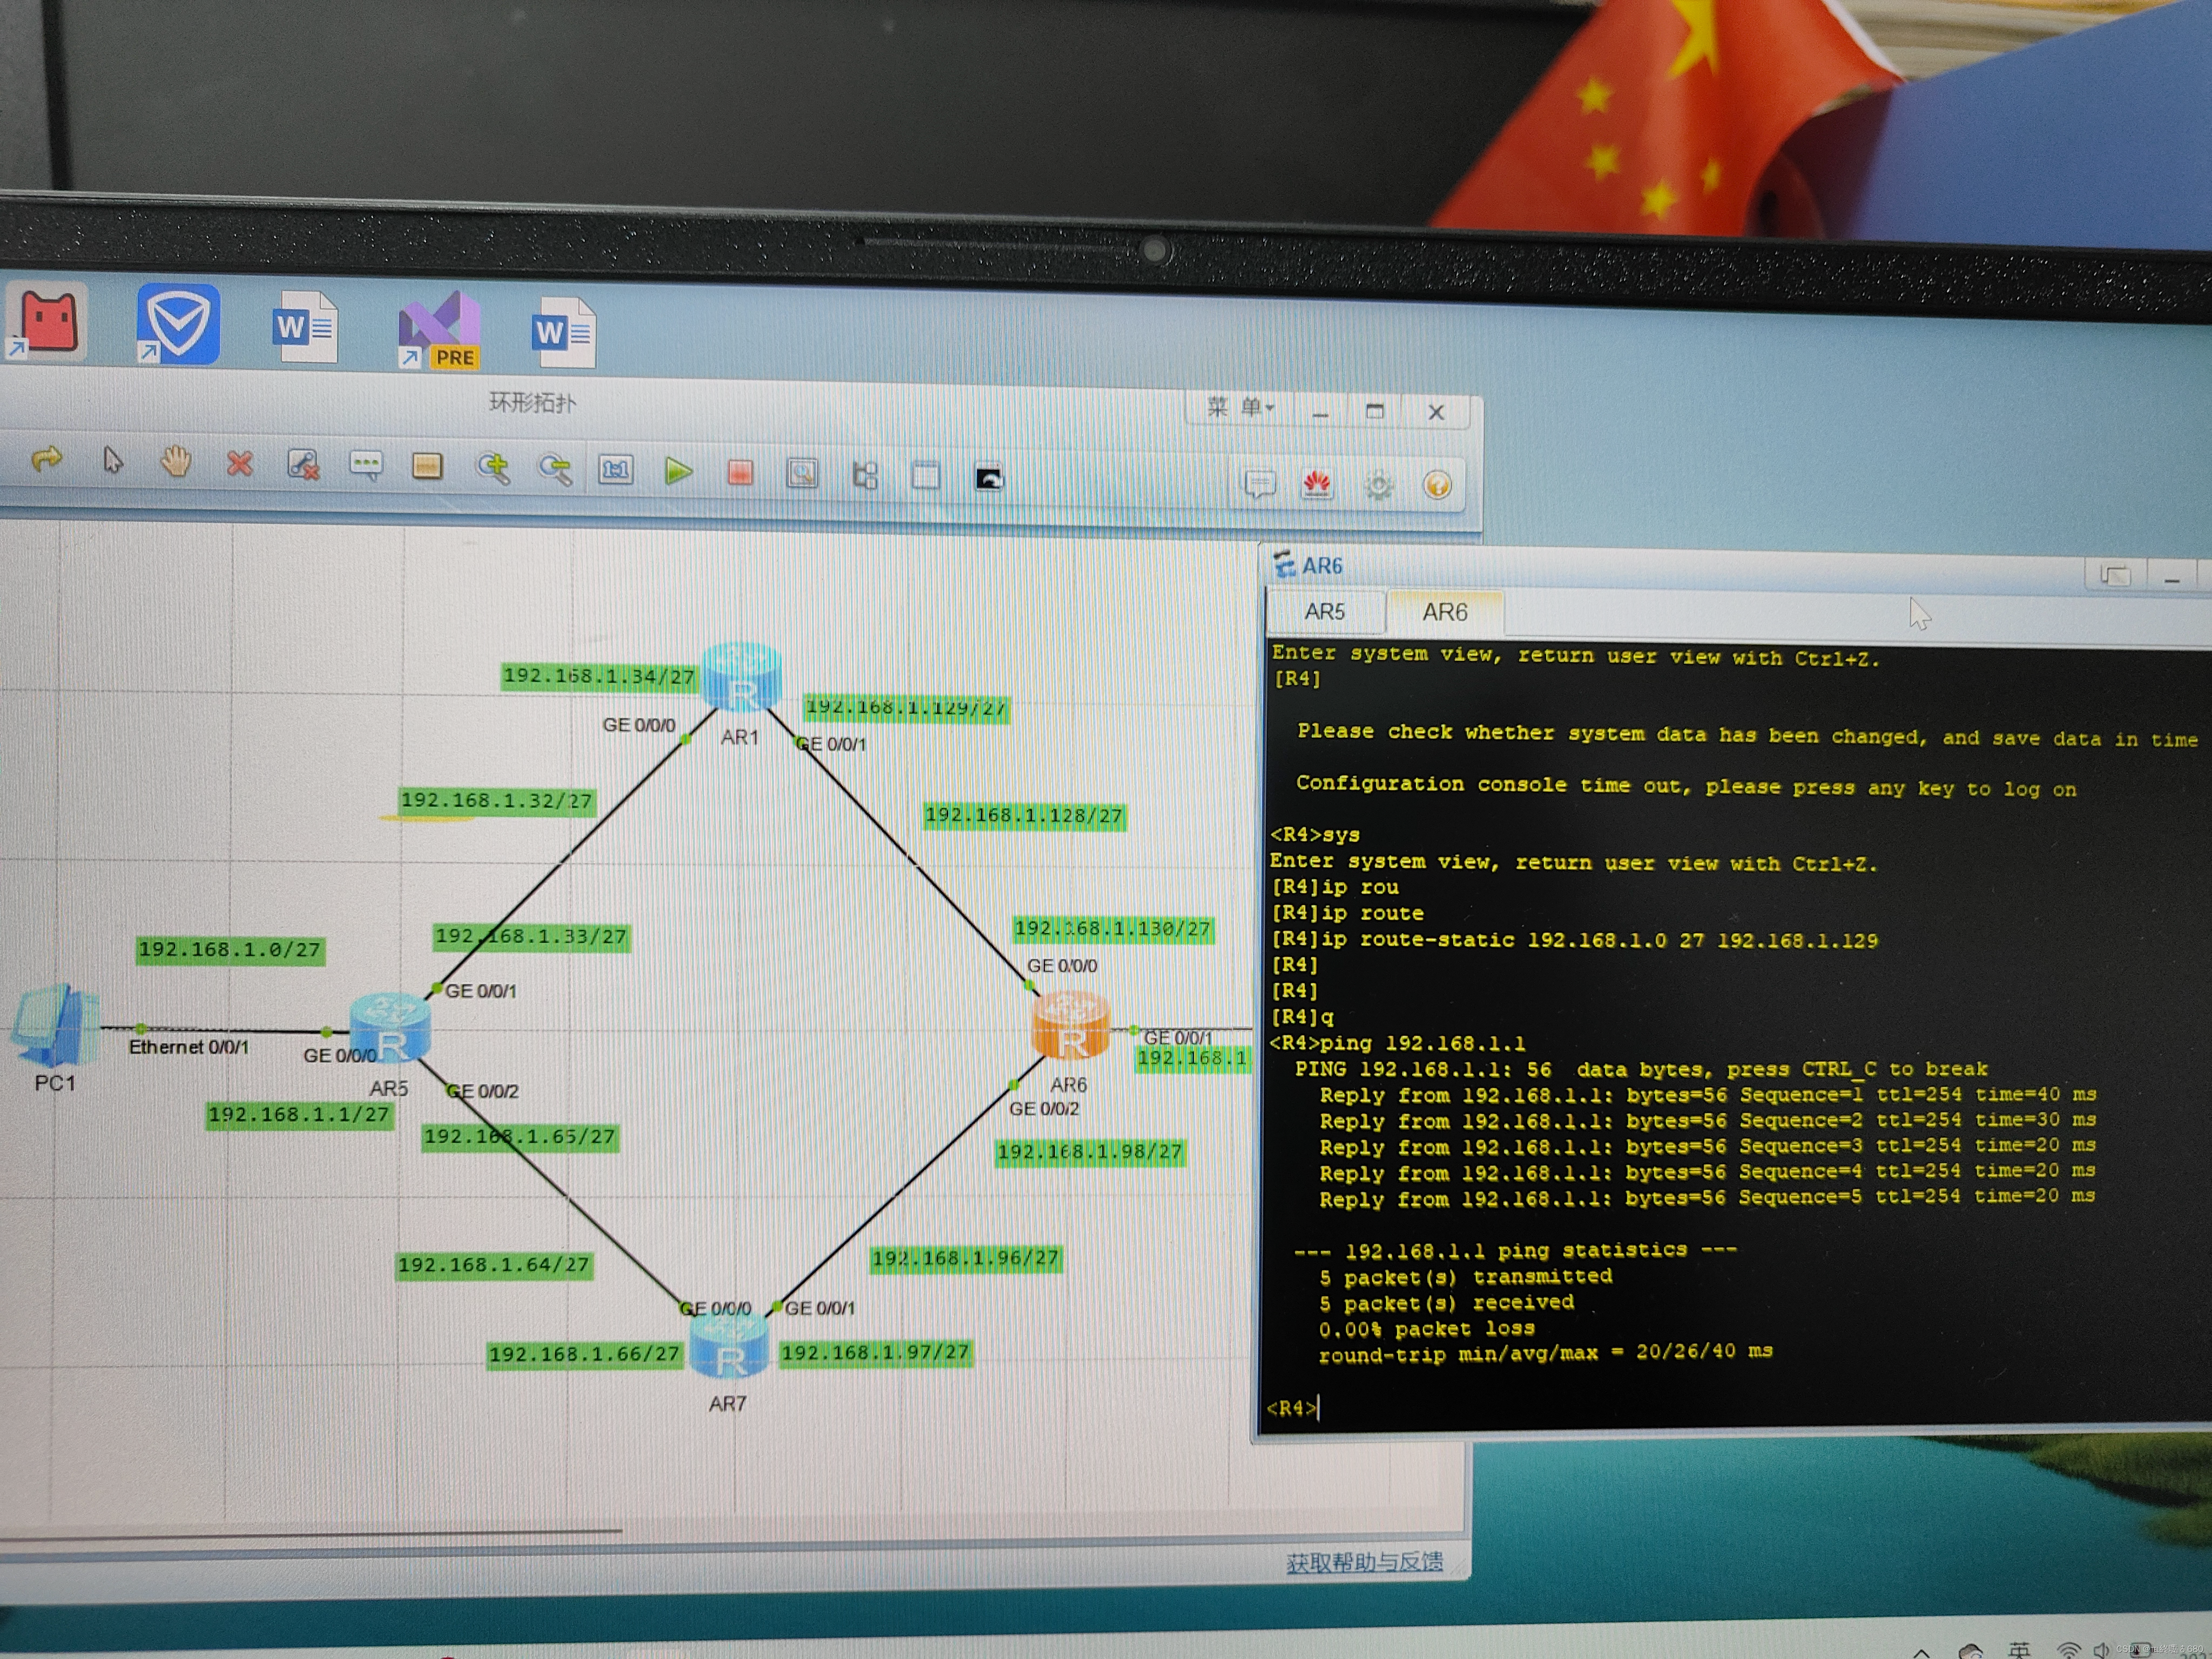The width and height of the screenshot is (2212, 1659).
Task: Click the 192.168.1.32/27 network label
Action: coord(496,800)
